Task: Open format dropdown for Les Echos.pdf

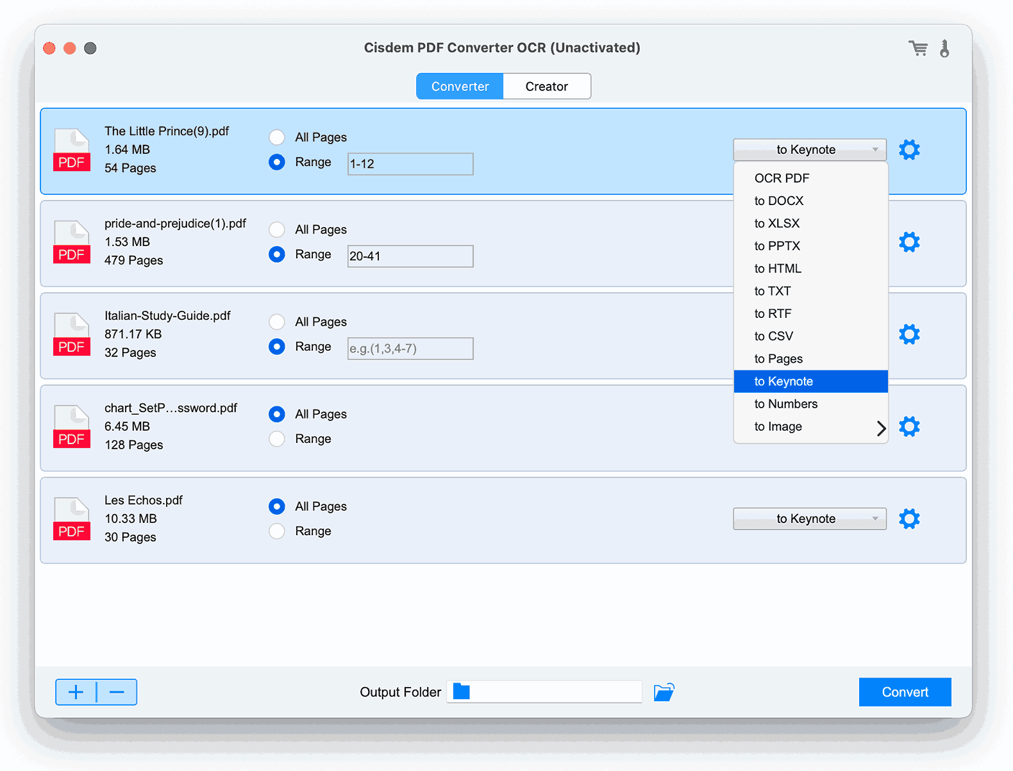Action: [x=810, y=519]
